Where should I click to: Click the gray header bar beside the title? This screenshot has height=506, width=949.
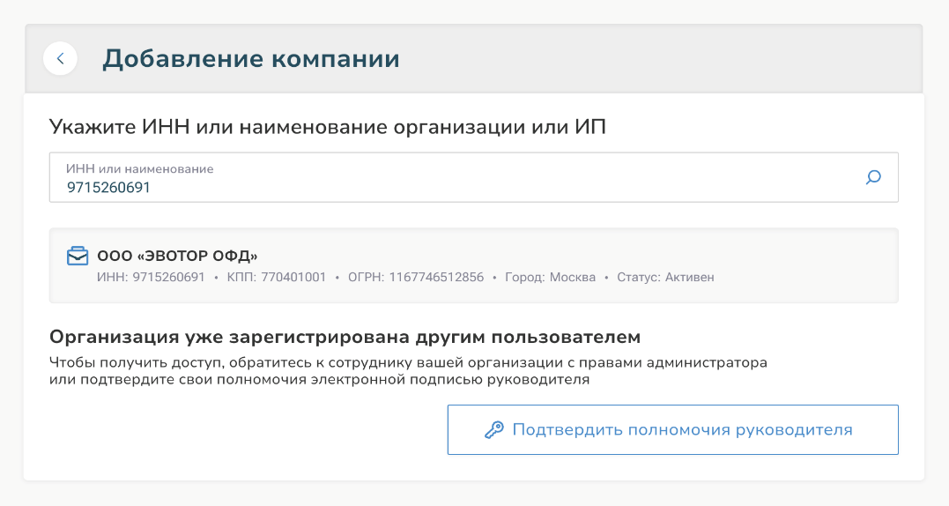pos(660,59)
